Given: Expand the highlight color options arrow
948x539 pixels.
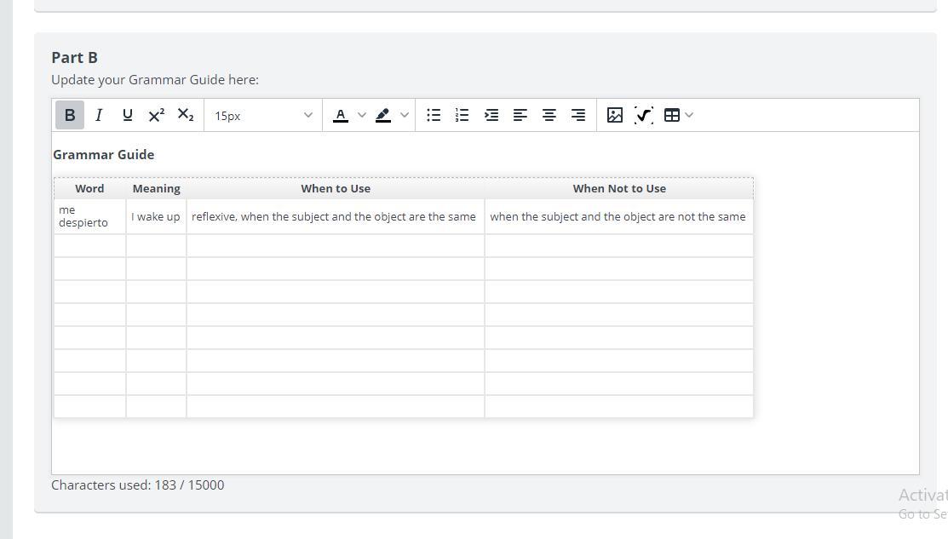Looking at the screenshot, I should [405, 115].
